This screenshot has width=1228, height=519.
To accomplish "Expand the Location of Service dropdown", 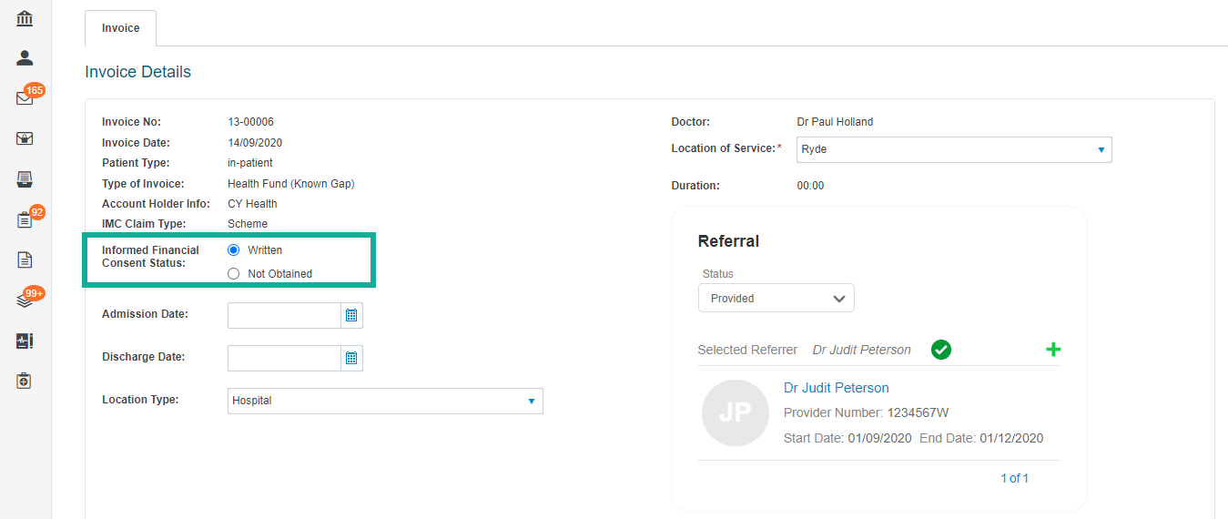I will pos(954,149).
